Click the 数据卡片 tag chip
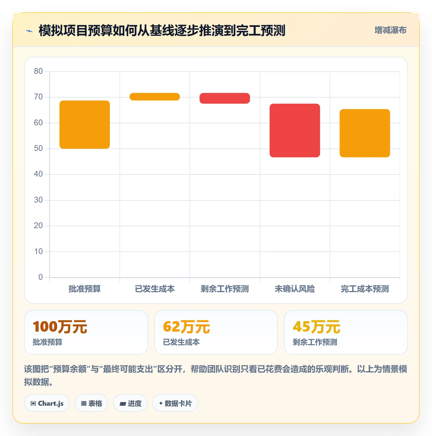Viewport: 432px width, 436px height. click(175, 403)
